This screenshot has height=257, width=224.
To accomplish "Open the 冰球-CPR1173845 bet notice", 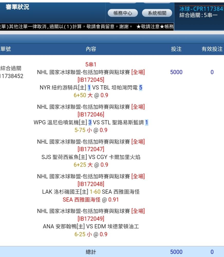I will tap(202, 9).
